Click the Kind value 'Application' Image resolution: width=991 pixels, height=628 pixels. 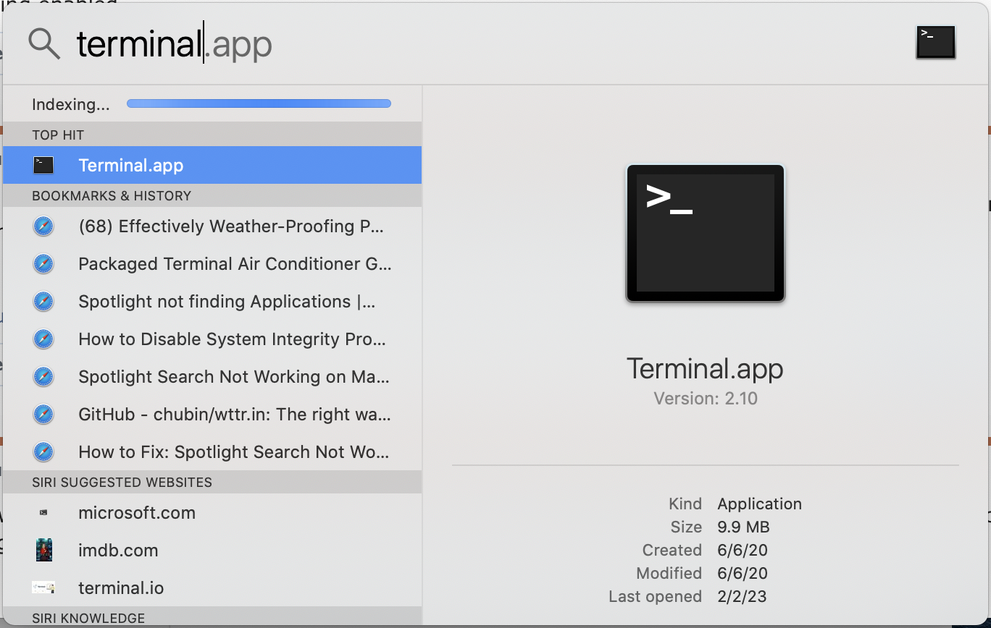pyautogui.click(x=760, y=504)
